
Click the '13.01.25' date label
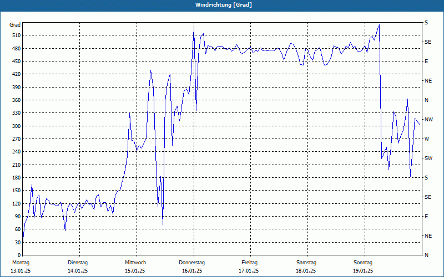[x=21, y=271]
